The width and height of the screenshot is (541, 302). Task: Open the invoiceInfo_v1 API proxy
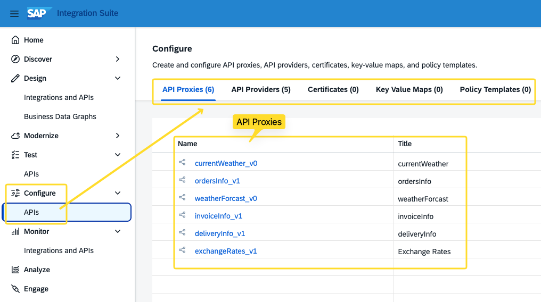(218, 216)
